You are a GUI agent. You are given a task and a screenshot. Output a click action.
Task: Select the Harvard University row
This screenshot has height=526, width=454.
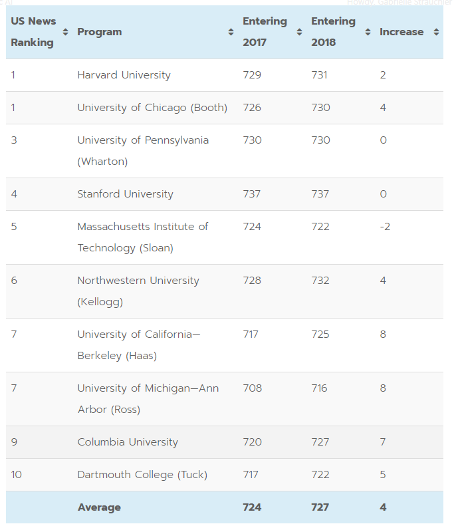(x=124, y=75)
